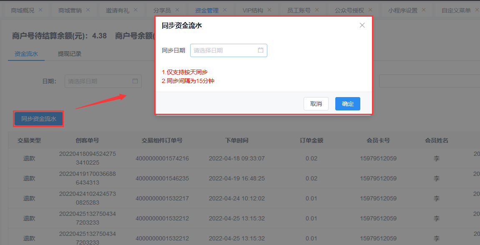Click the 创客单号 column header
This screenshot has height=245, width=480.
coord(87,140)
